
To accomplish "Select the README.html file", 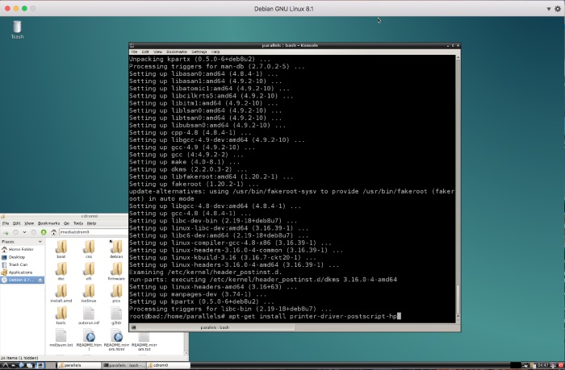I will click(x=89, y=339).
